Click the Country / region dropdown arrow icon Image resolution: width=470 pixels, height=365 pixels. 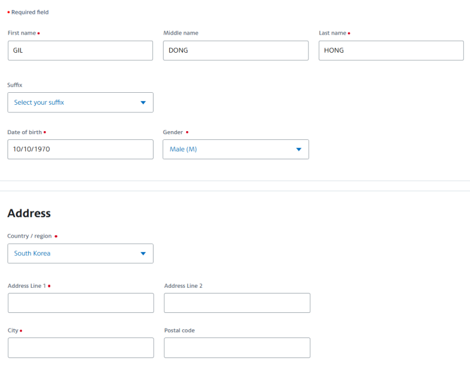143,253
